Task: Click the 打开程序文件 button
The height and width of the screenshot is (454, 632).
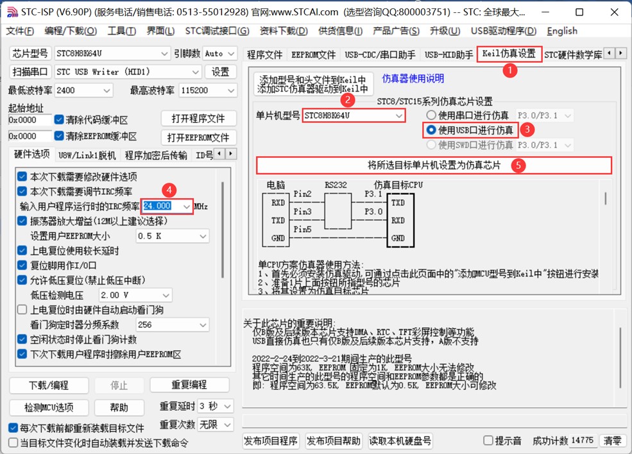Action: 198,119
